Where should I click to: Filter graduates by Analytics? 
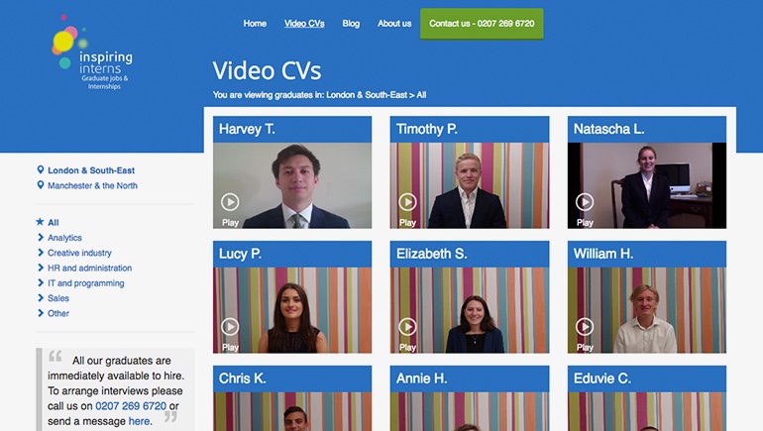(64, 238)
